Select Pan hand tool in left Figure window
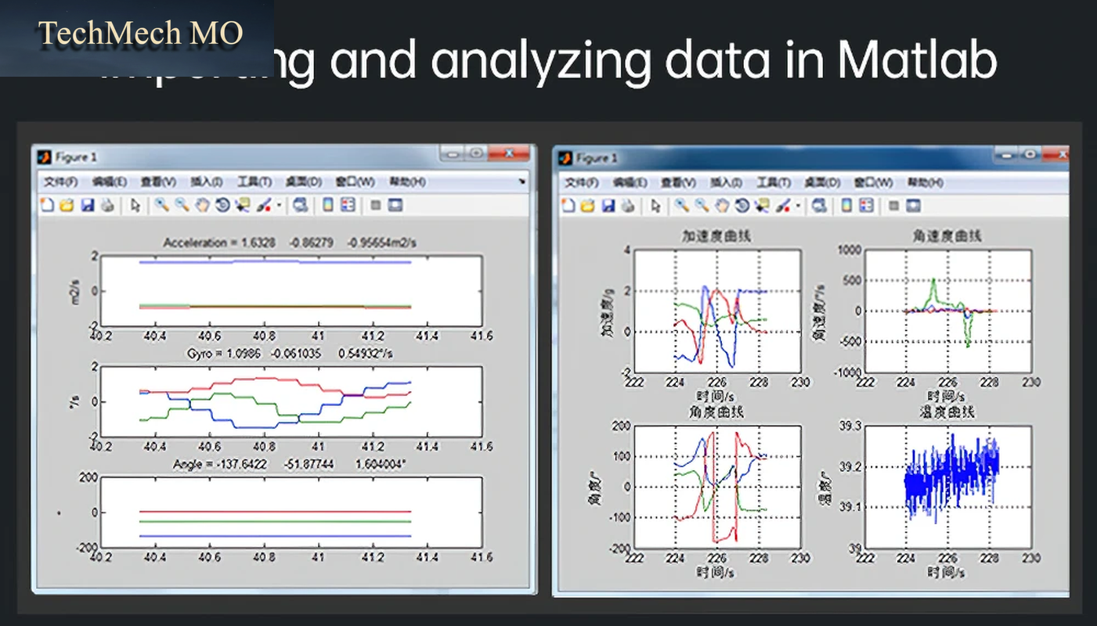The image size is (1097, 626). click(203, 205)
